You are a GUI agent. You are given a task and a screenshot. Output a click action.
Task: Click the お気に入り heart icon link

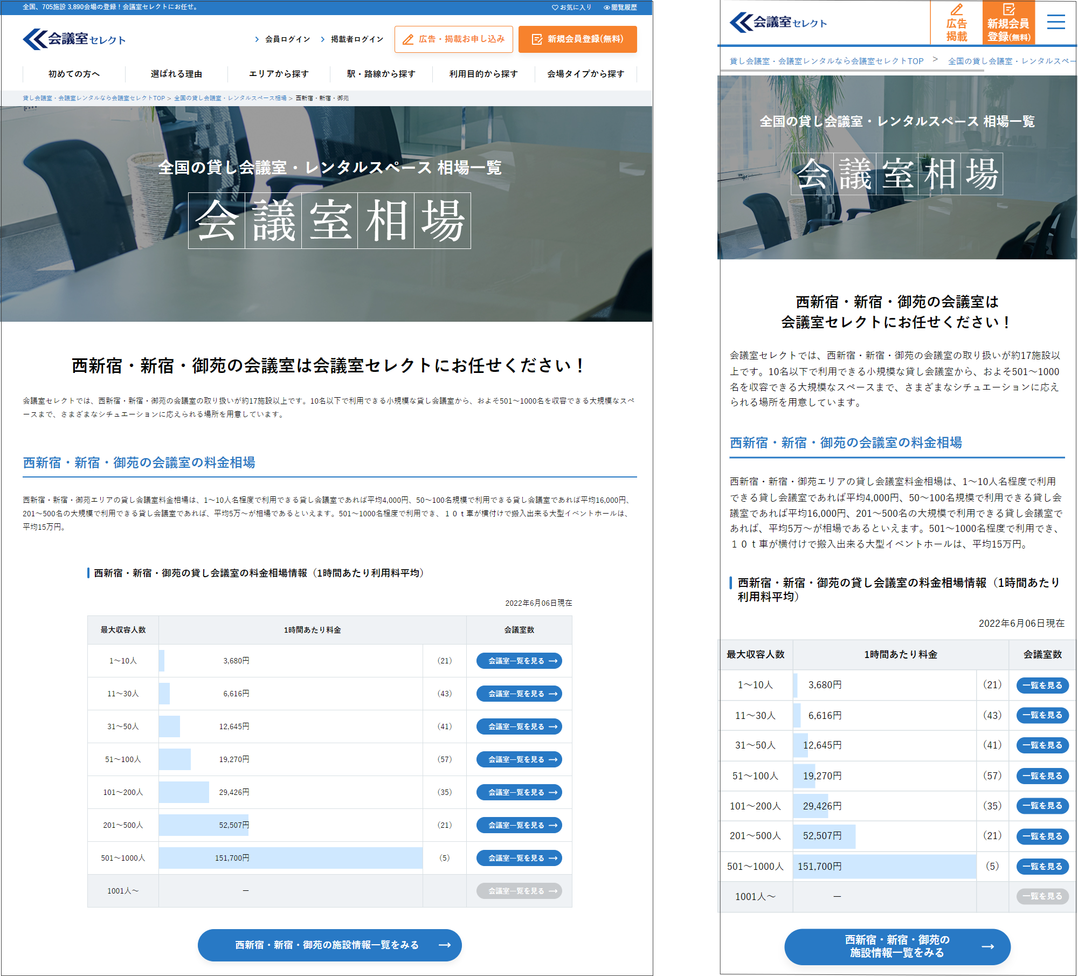[571, 8]
